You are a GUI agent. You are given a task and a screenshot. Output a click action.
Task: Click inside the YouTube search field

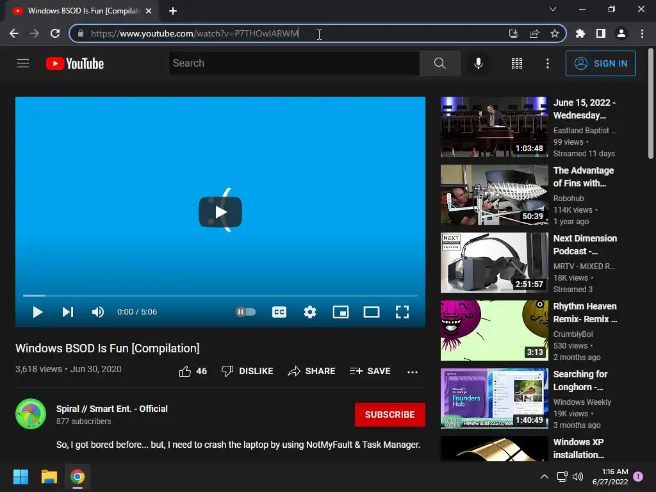pyautogui.click(x=294, y=63)
